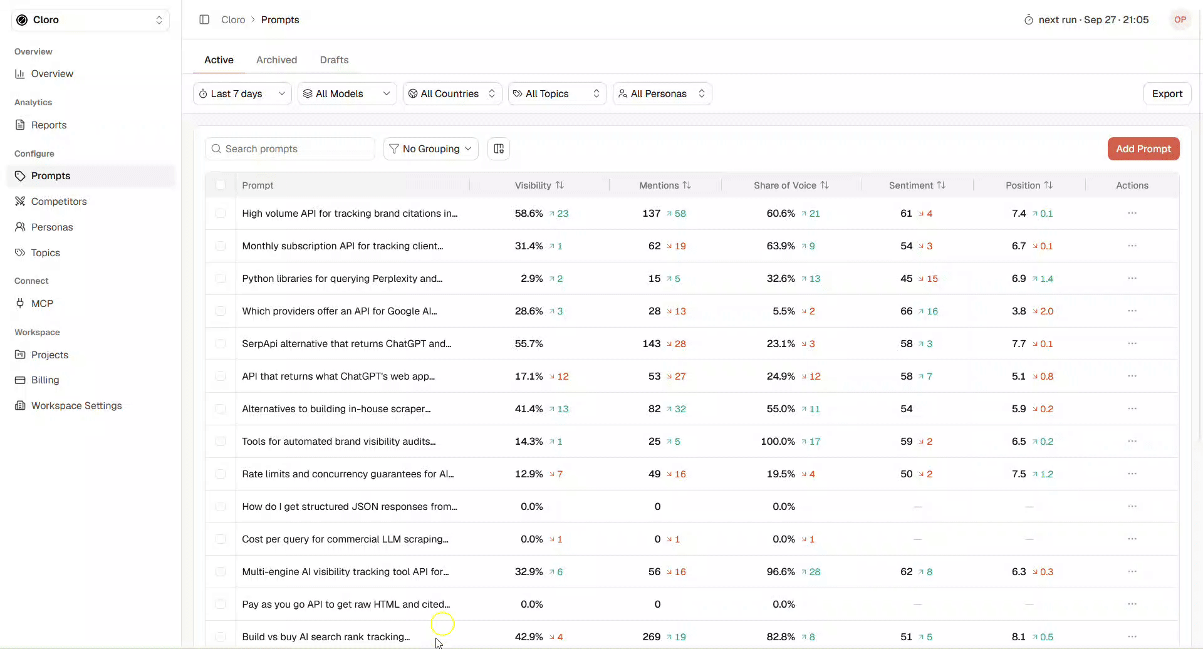Click the Billing card icon
1203x649 pixels.
point(20,380)
